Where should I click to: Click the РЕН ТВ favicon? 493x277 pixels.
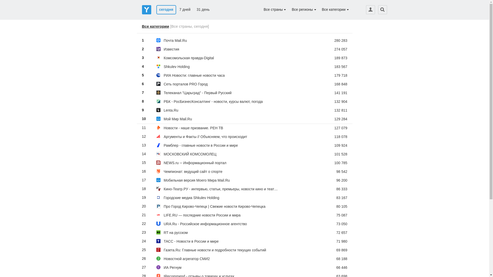158,128
